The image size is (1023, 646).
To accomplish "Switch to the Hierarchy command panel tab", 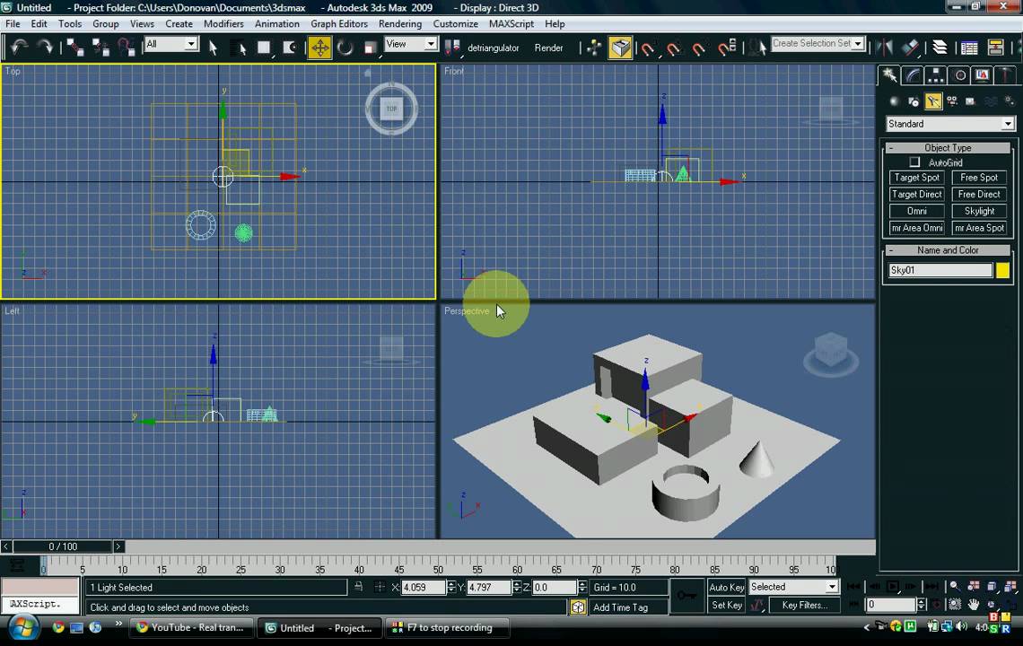I will (936, 75).
